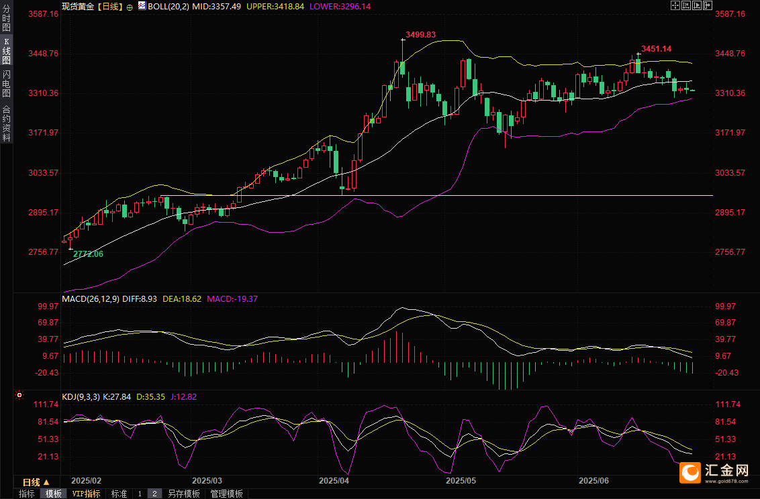Viewport: 760px width, 499px height.
Task: Click the crosshair cursor icon at top right
Action: 675,5
